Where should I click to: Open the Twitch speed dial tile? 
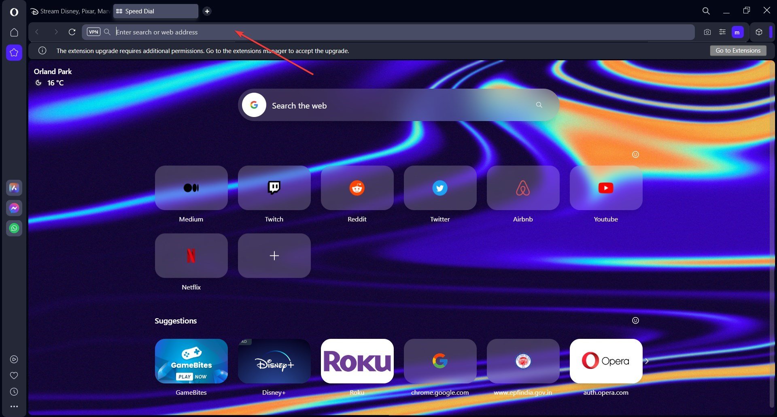pos(274,188)
